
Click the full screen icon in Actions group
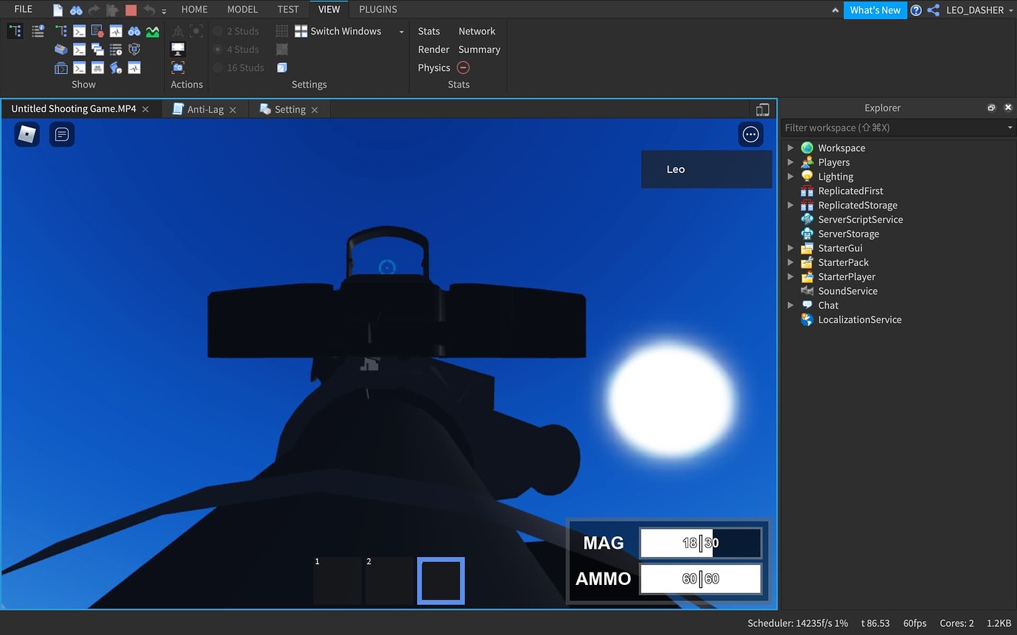[178, 49]
